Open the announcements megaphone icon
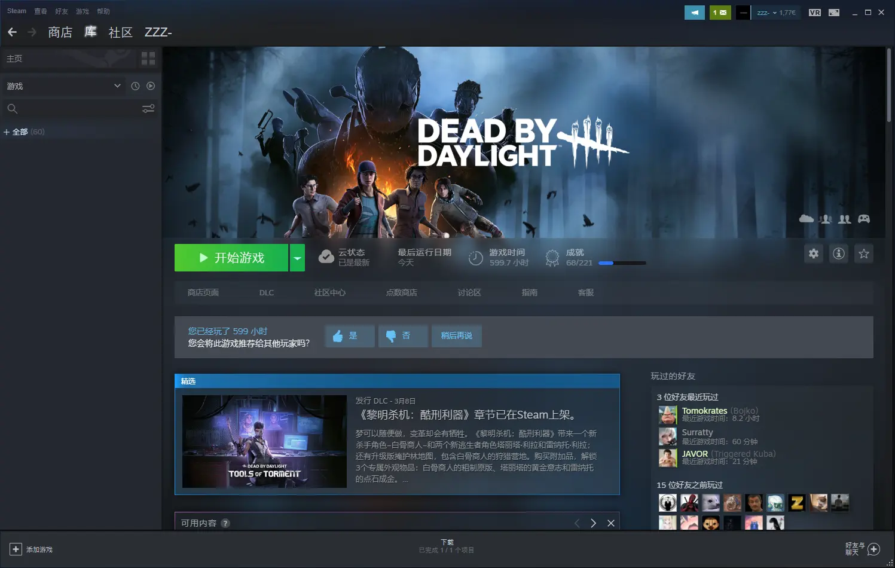 coord(695,13)
